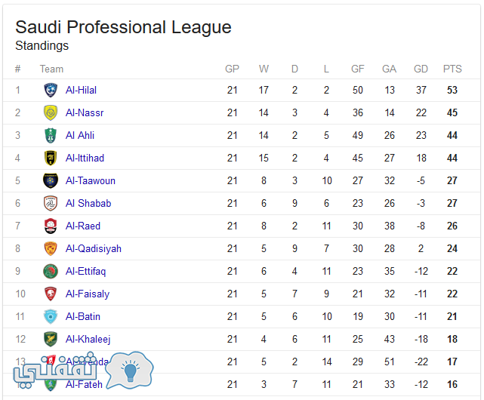The image size is (484, 400).
Task: Open the Al-Hilal team link
Action: [x=81, y=90]
